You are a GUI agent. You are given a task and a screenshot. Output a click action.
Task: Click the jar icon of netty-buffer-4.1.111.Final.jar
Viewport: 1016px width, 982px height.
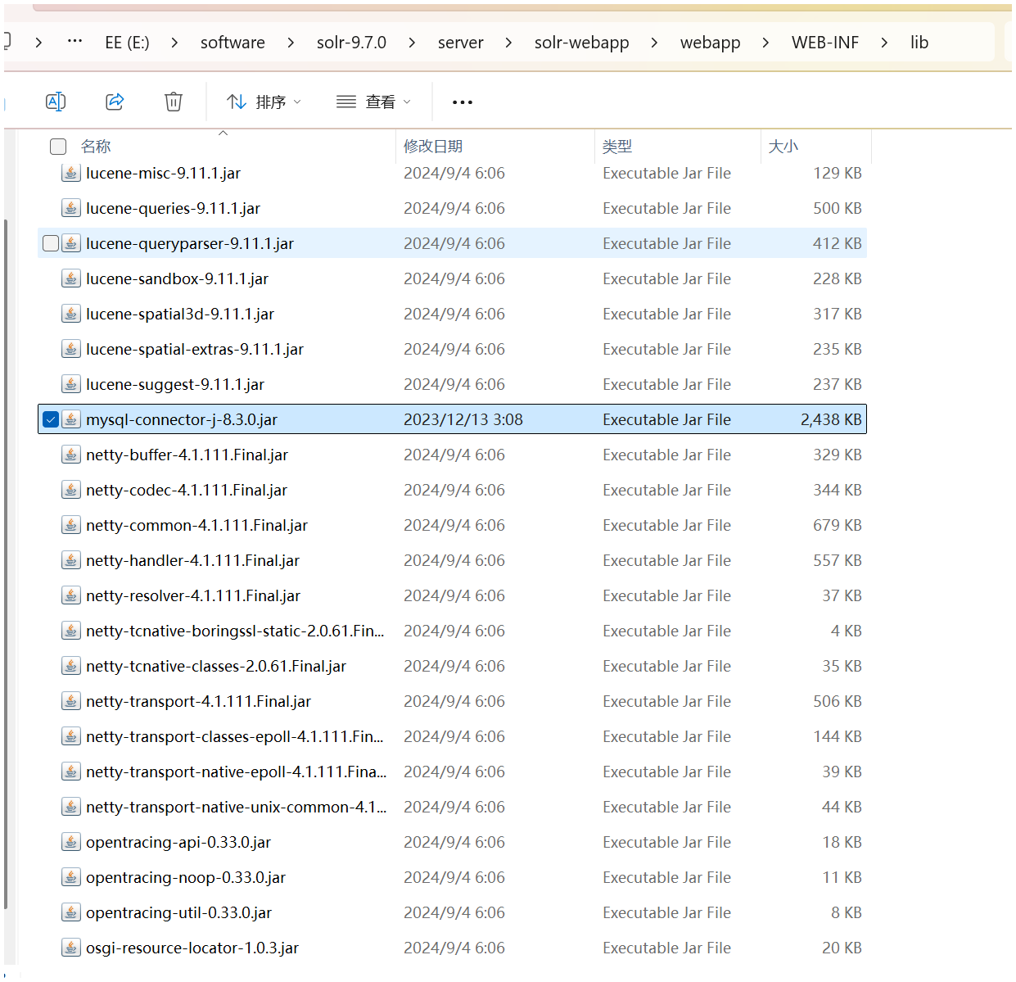(71, 455)
